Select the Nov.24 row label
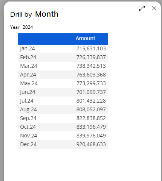The width and height of the screenshot is (162, 181). pos(29,136)
